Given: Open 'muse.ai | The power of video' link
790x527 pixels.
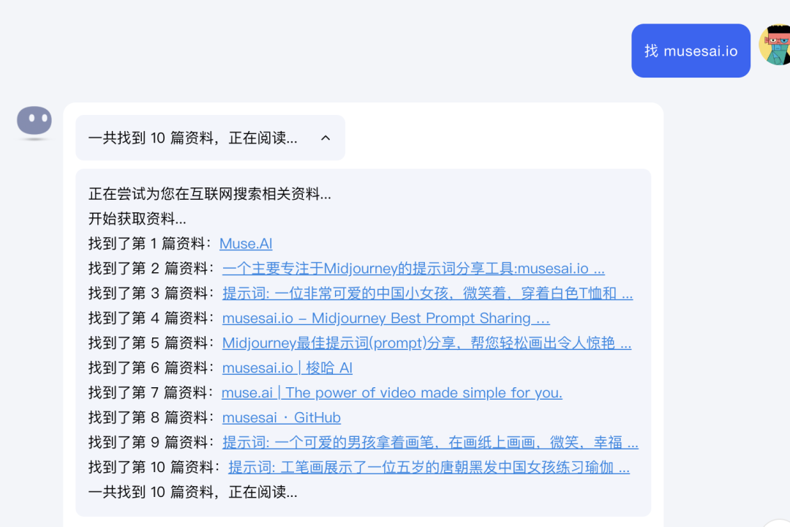Looking at the screenshot, I should (392, 392).
